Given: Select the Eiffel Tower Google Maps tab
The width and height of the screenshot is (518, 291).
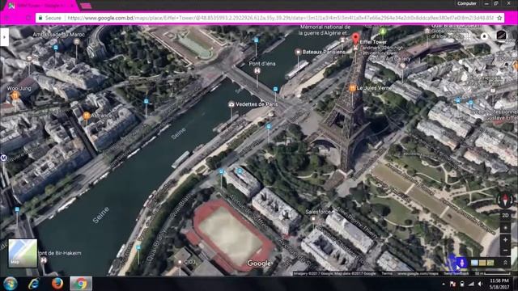Looking at the screenshot, I should tap(41, 6).
